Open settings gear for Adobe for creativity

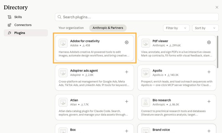127,42
